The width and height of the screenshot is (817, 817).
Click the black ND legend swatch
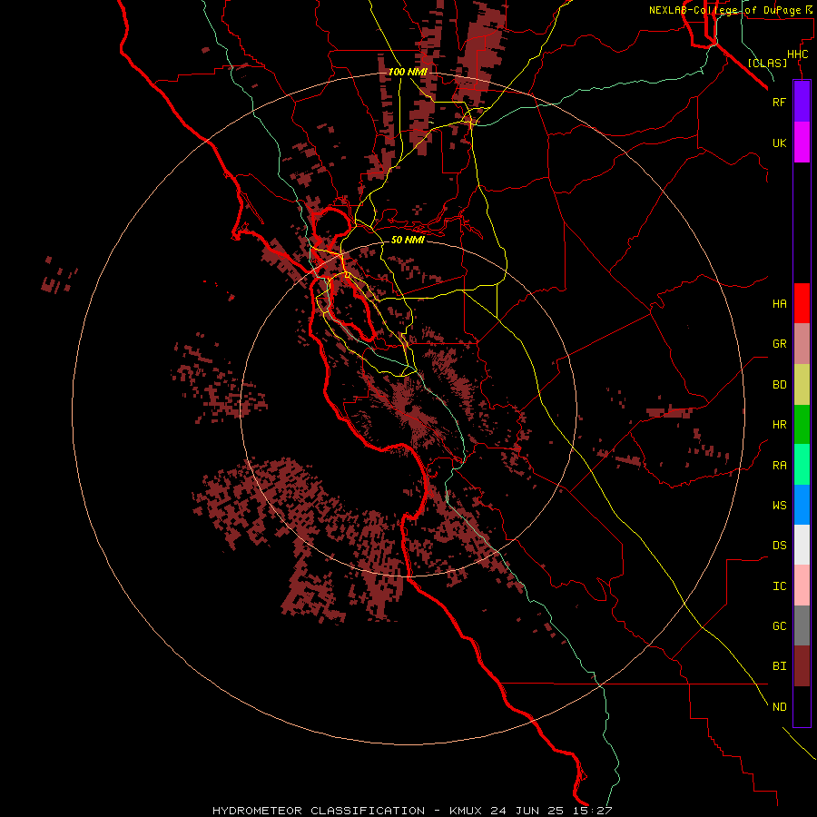pos(802,706)
